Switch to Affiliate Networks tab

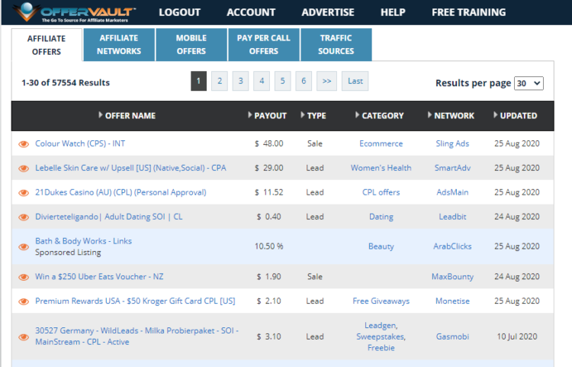119,44
